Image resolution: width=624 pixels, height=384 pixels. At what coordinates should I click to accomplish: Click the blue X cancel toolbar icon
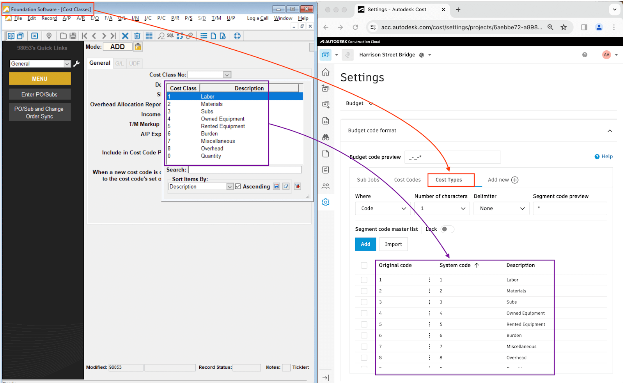tap(125, 36)
